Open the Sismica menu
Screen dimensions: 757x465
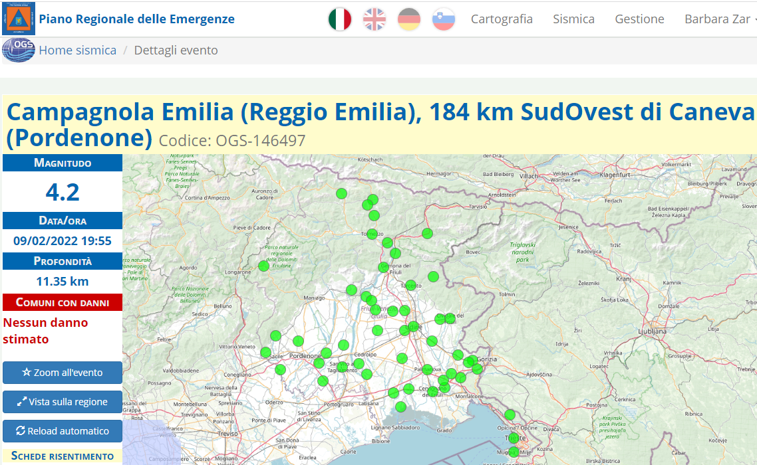[x=573, y=19]
